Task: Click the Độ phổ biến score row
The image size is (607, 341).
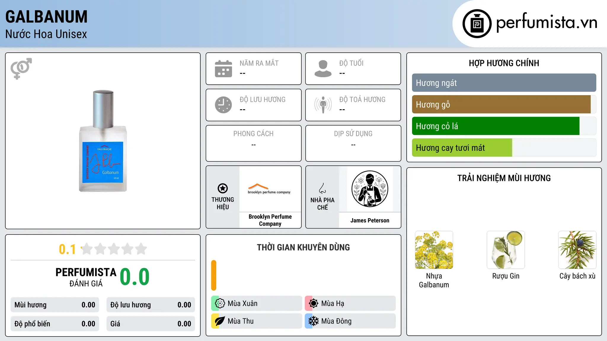Action: coord(55,324)
